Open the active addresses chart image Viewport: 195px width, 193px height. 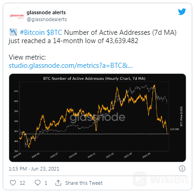tap(97, 118)
